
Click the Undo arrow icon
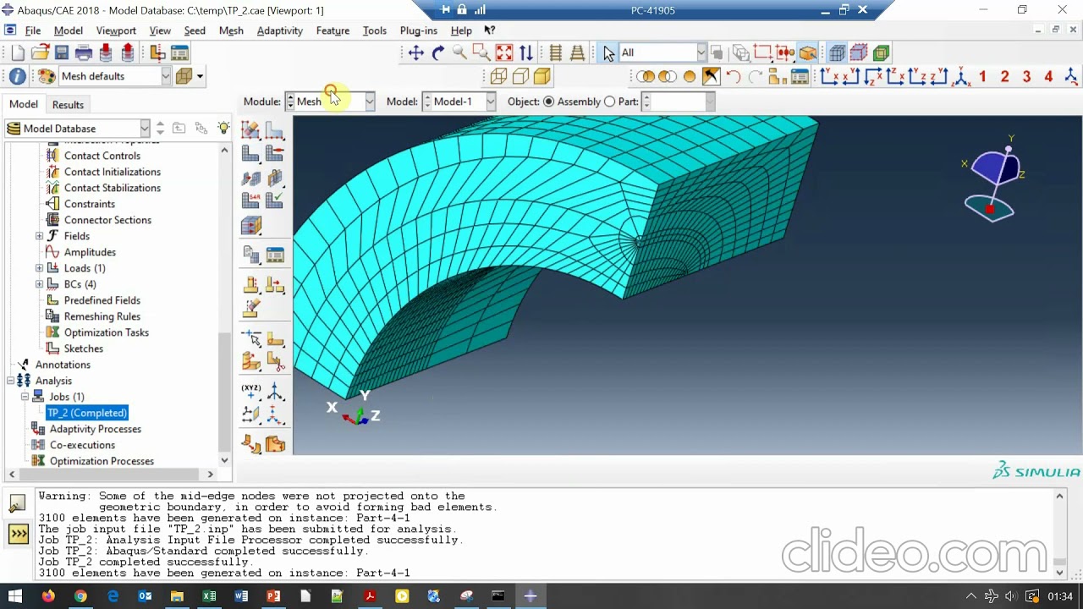click(734, 77)
